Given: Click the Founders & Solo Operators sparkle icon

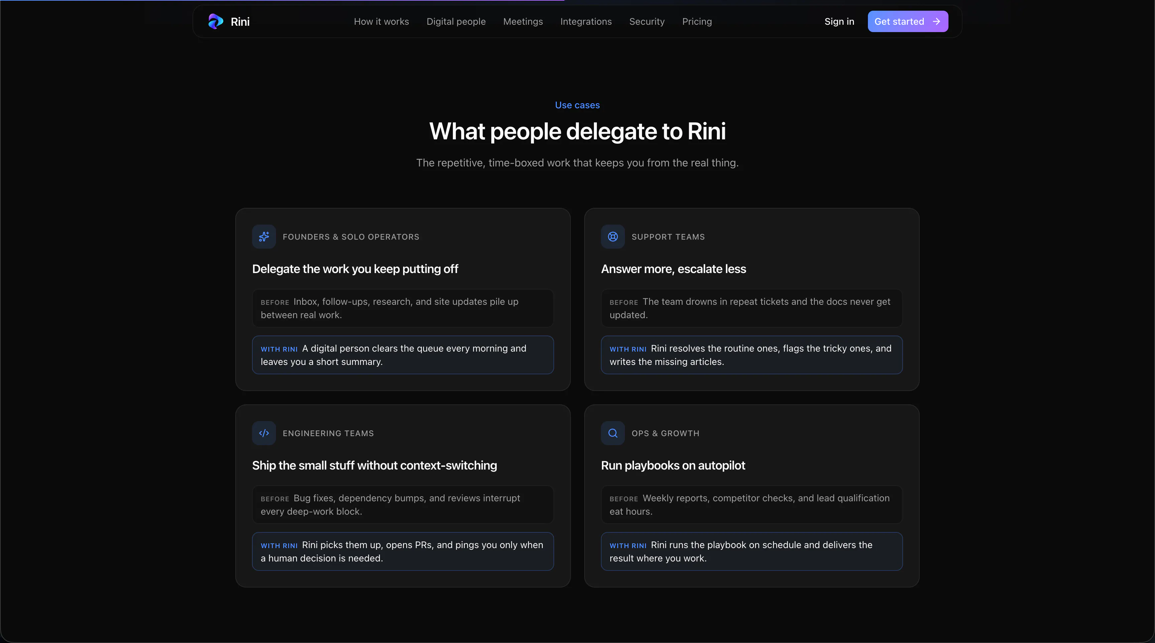Looking at the screenshot, I should 264,236.
